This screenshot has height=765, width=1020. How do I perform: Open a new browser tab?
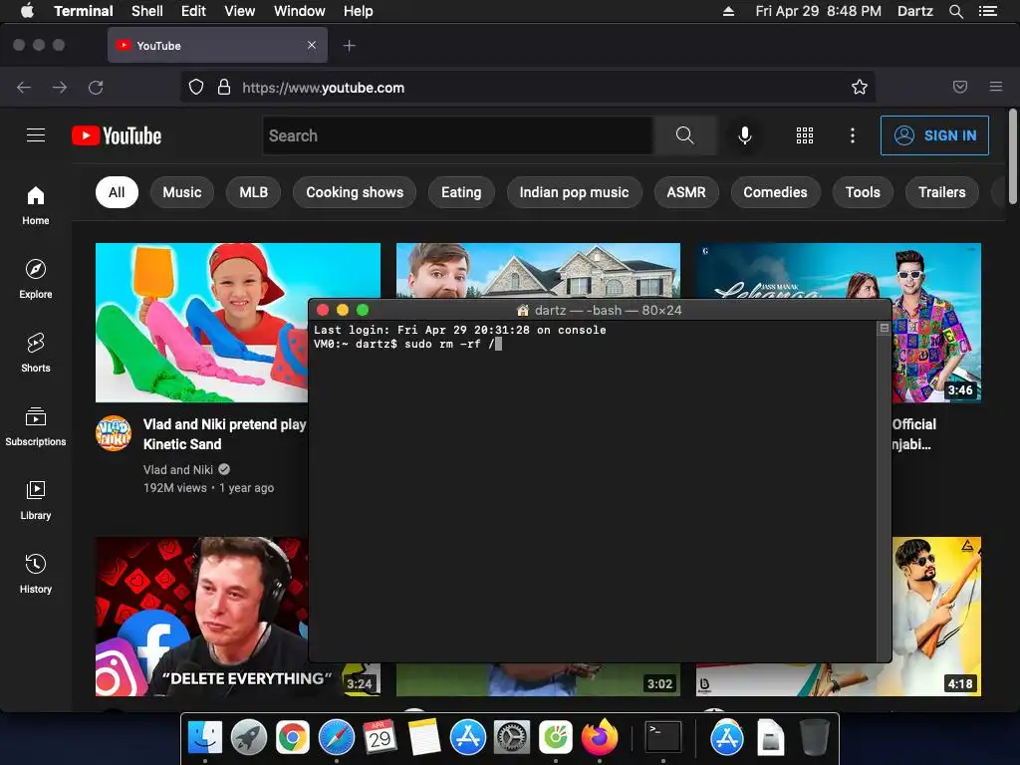click(x=350, y=46)
